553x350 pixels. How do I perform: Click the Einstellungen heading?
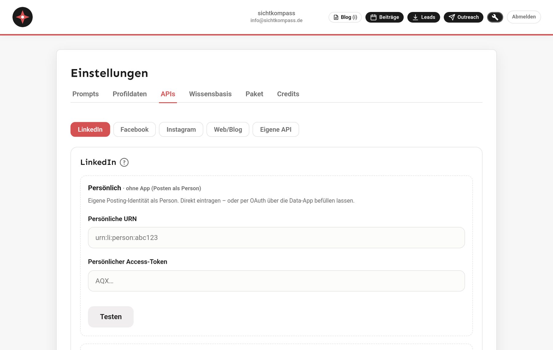[109, 73]
